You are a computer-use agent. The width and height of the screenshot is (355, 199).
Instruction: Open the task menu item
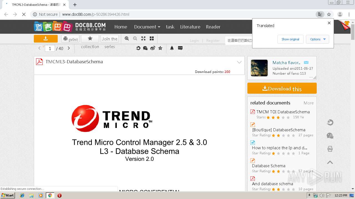point(170,27)
